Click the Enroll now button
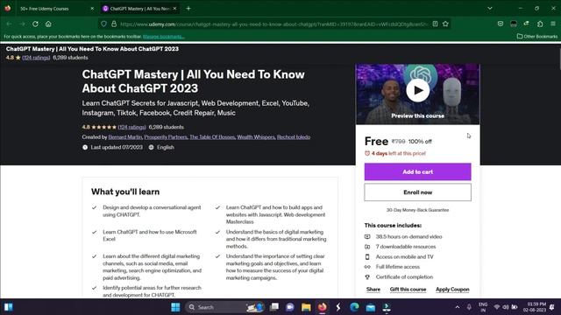561x315 pixels. tap(417, 192)
